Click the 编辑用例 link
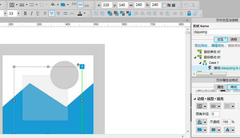240x138 pixels. pyautogui.click(x=219, y=46)
